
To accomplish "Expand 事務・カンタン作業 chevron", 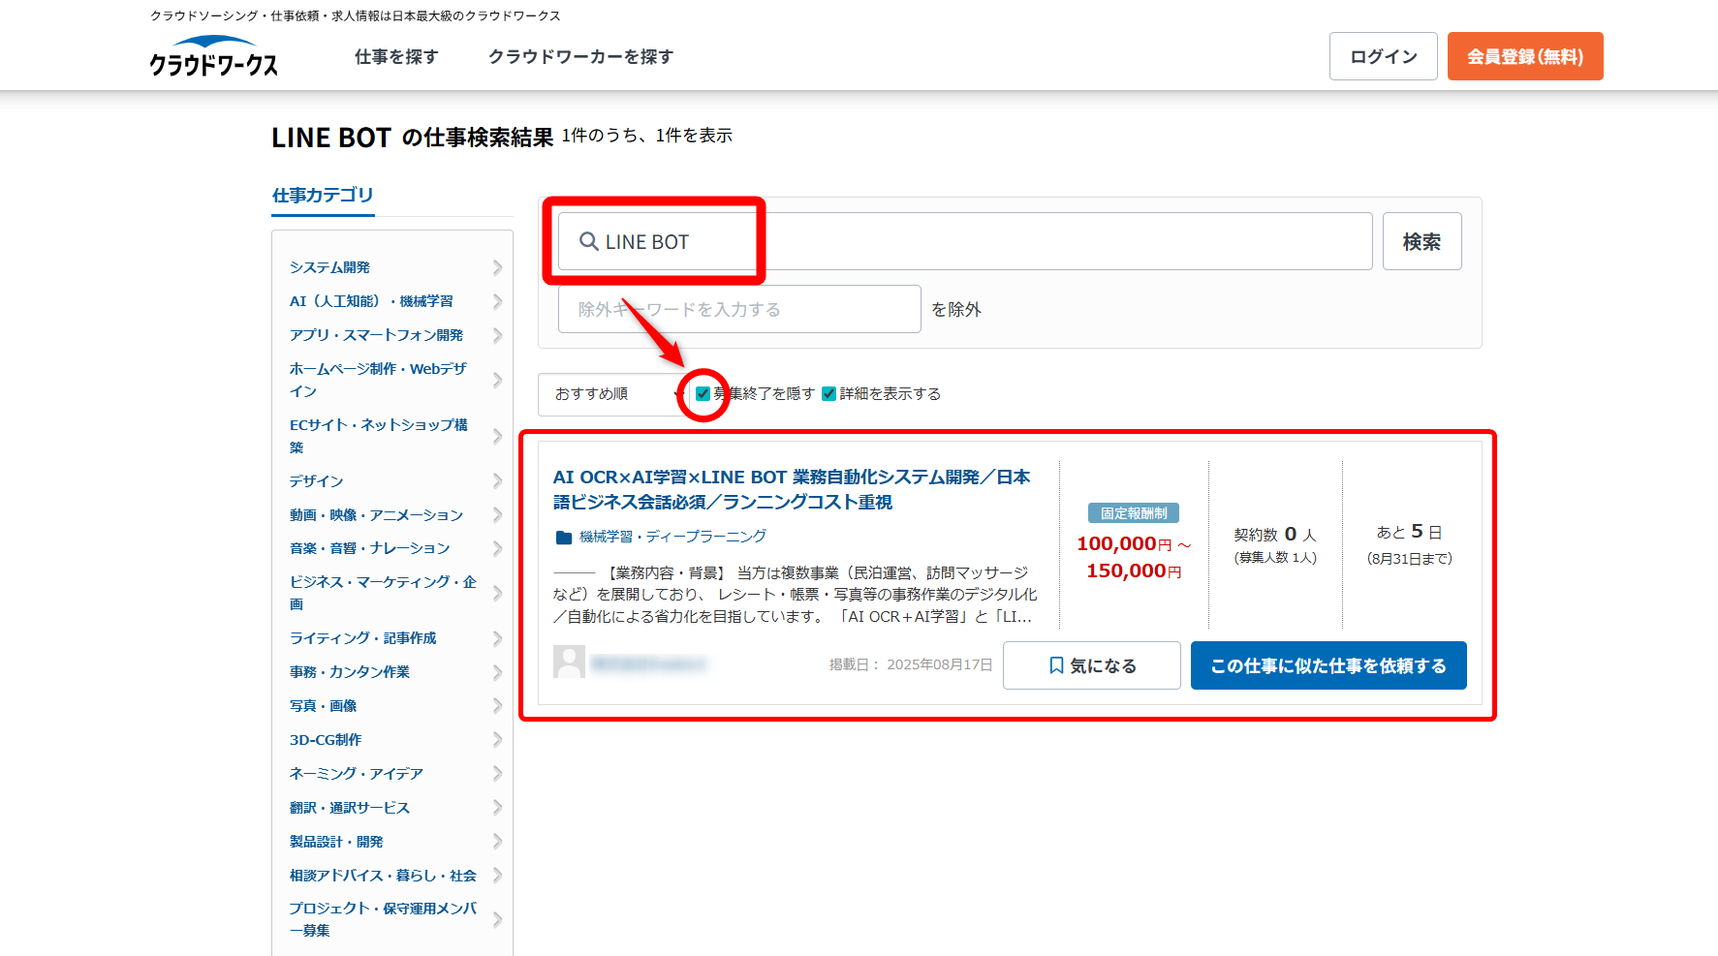I will (x=497, y=672).
